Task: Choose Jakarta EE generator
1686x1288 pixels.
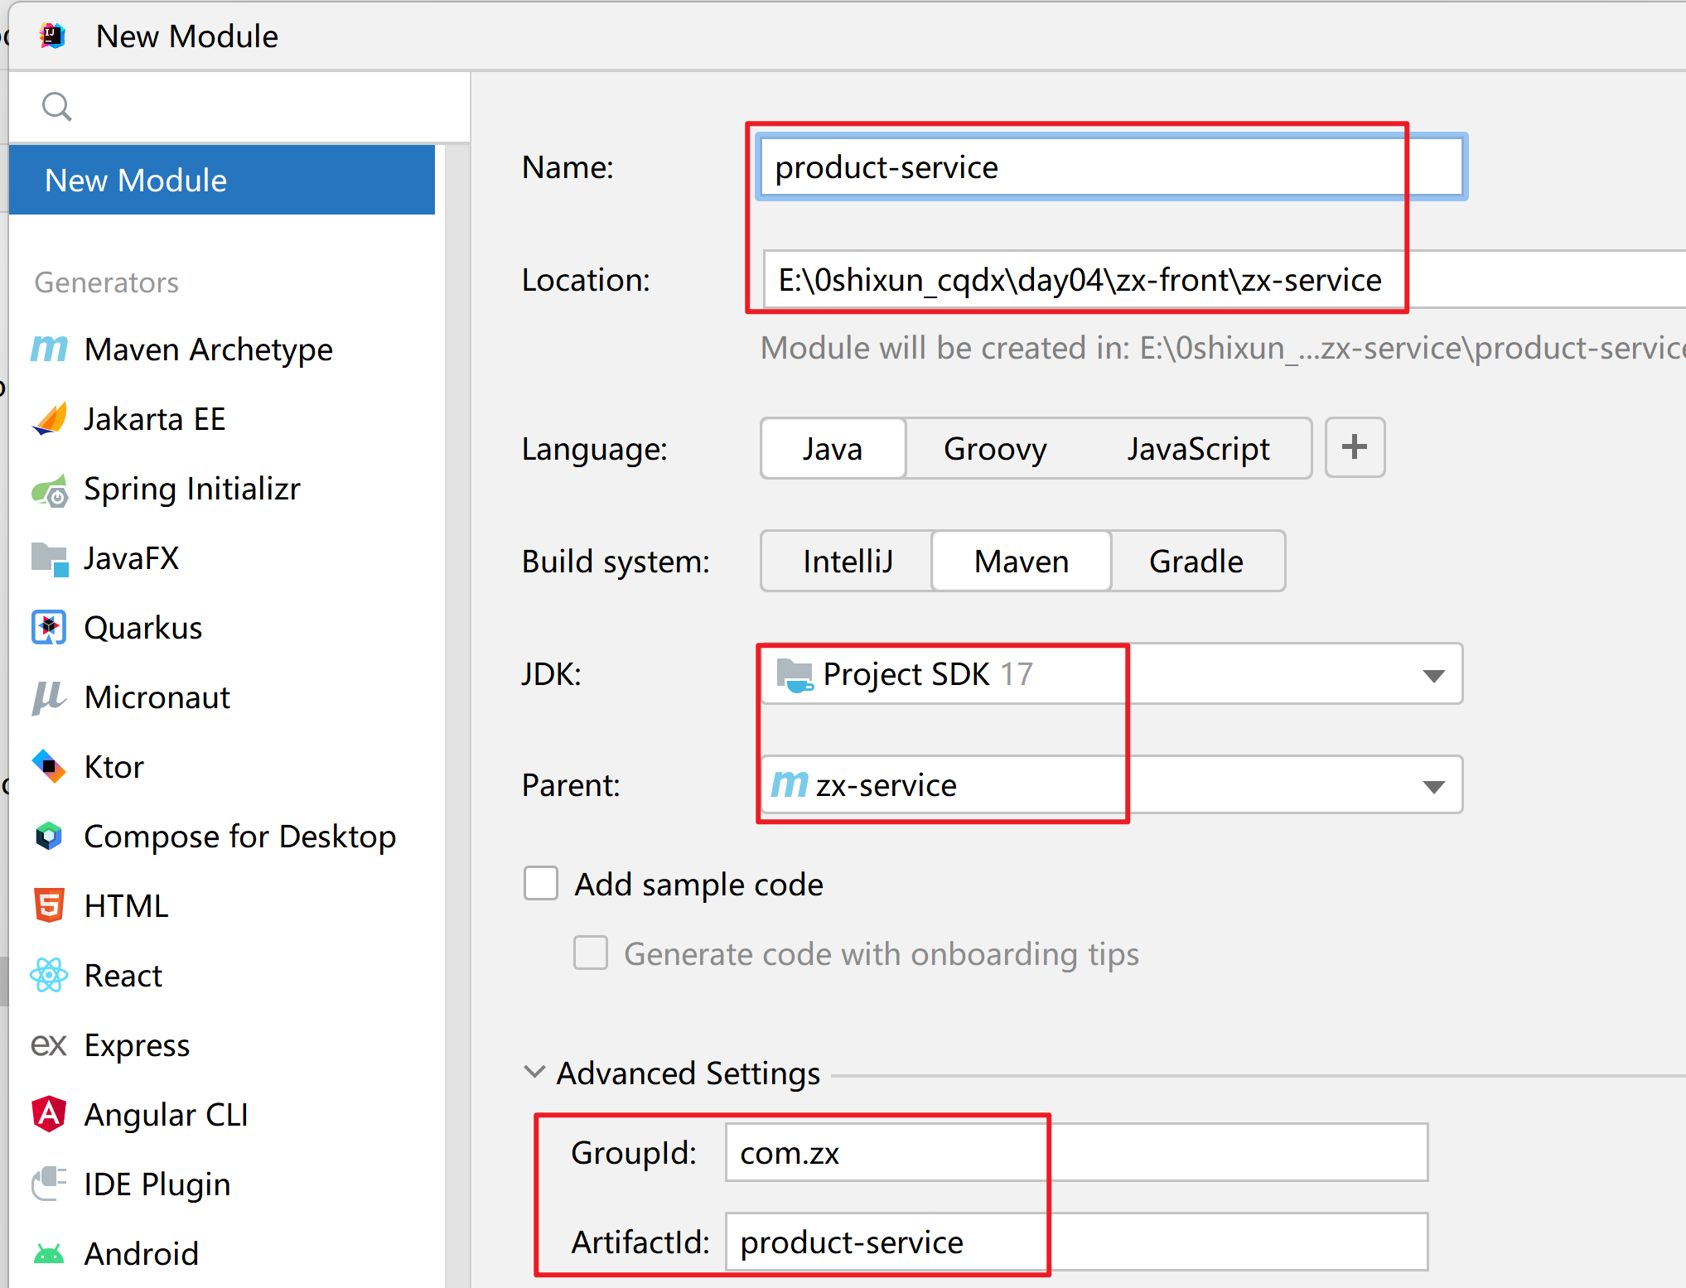Action: 155,419
